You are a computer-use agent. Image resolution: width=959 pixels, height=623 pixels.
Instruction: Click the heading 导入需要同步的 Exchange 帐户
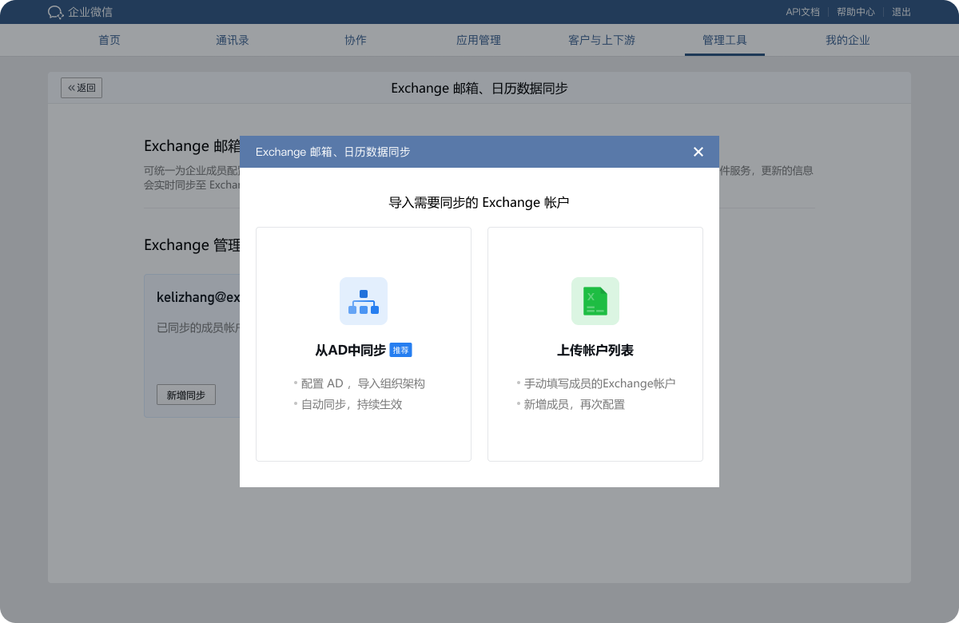click(x=479, y=202)
